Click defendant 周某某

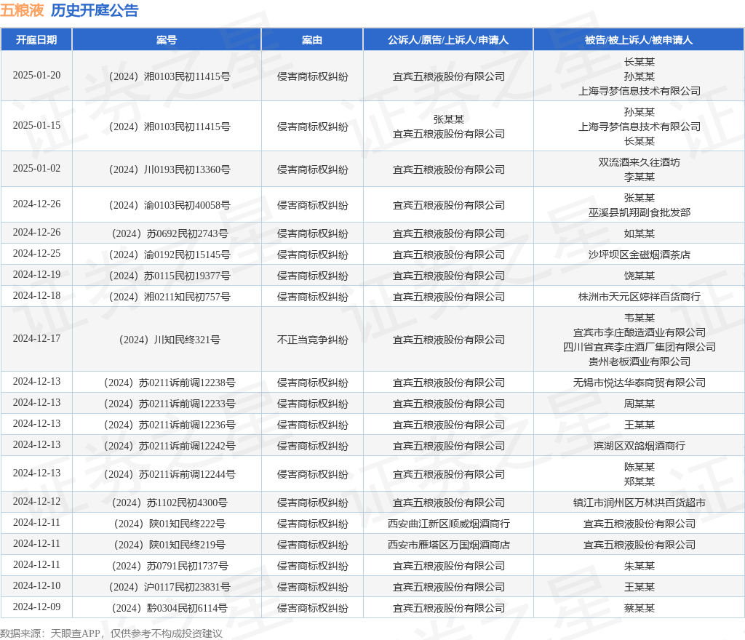(639, 404)
